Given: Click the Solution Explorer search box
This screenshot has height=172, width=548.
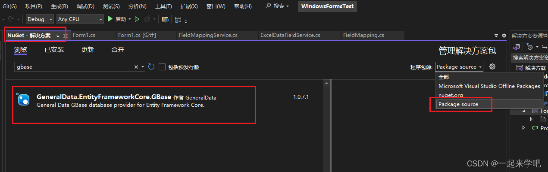Looking at the screenshot, I should click(x=529, y=57).
